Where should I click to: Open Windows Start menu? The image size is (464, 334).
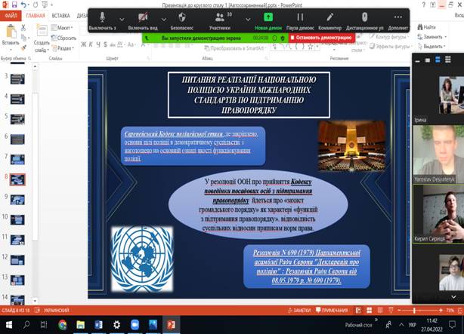(x=9, y=325)
